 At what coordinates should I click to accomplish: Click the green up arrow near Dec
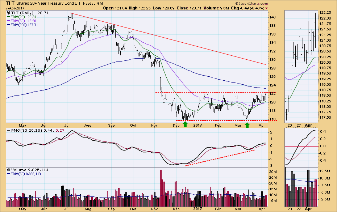click(185, 124)
